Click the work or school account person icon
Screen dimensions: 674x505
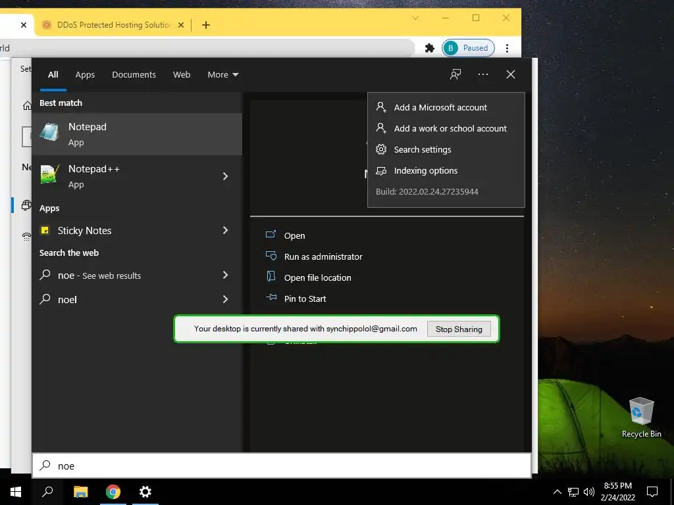coord(381,128)
